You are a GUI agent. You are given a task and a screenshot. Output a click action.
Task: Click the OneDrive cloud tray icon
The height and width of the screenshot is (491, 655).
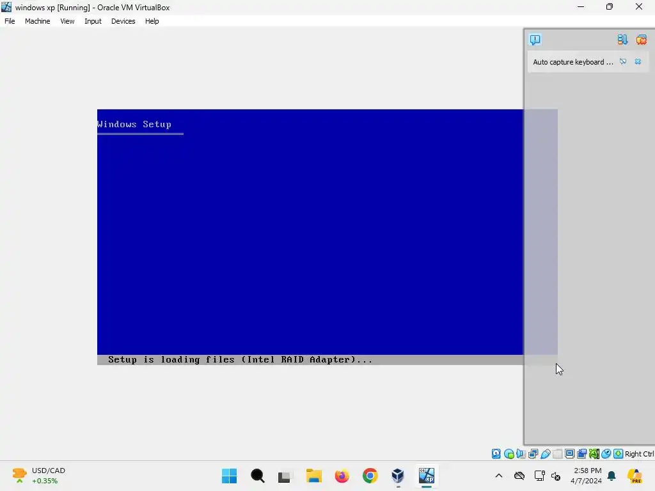pos(519,476)
